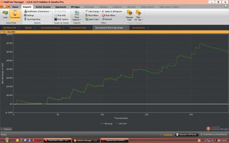Open Internet Explorer from quick launch
This screenshot has height=143, width=229.
[22, 140]
